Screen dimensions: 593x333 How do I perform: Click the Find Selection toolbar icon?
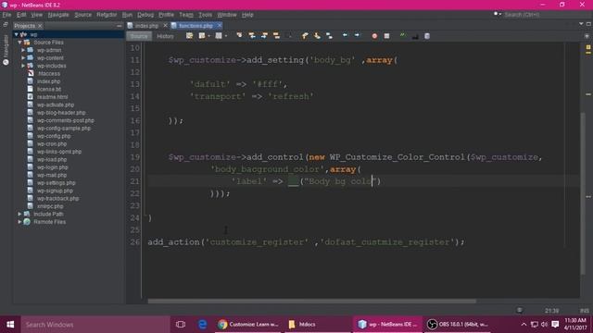pos(239,36)
